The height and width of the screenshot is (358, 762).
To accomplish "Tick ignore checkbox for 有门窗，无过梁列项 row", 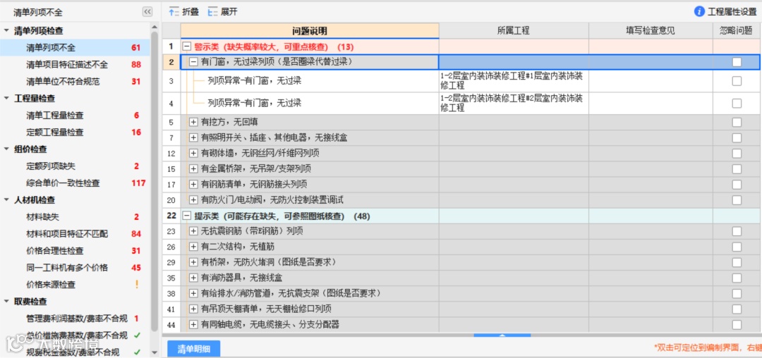I will (737, 61).
